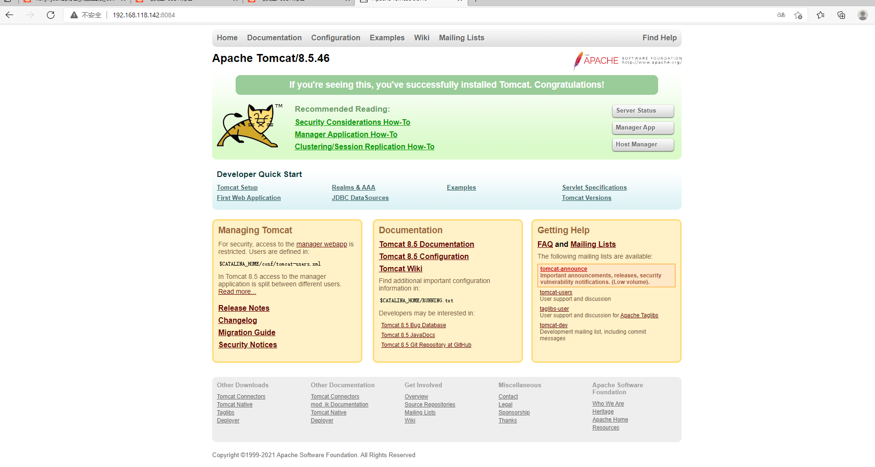Open Wiki in the top nav

422,38
